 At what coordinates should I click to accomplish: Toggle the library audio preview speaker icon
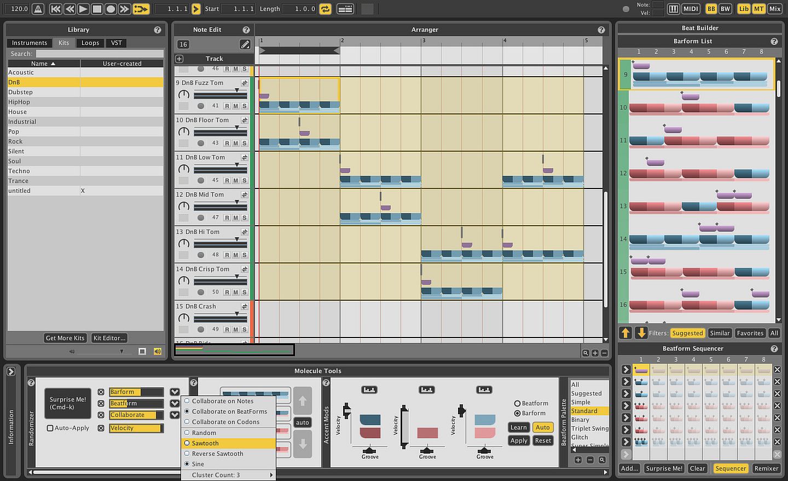pos(158,351)
